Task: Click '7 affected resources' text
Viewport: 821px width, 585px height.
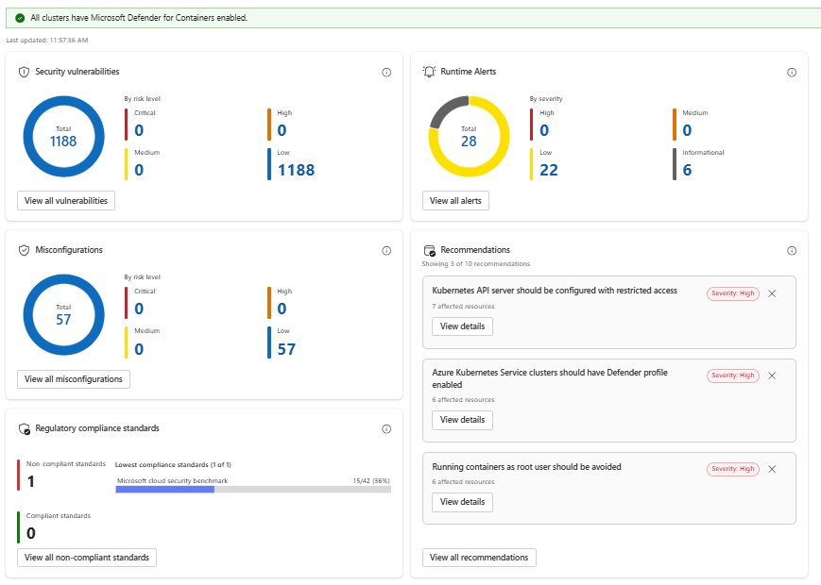Action: tap(463, 307)
